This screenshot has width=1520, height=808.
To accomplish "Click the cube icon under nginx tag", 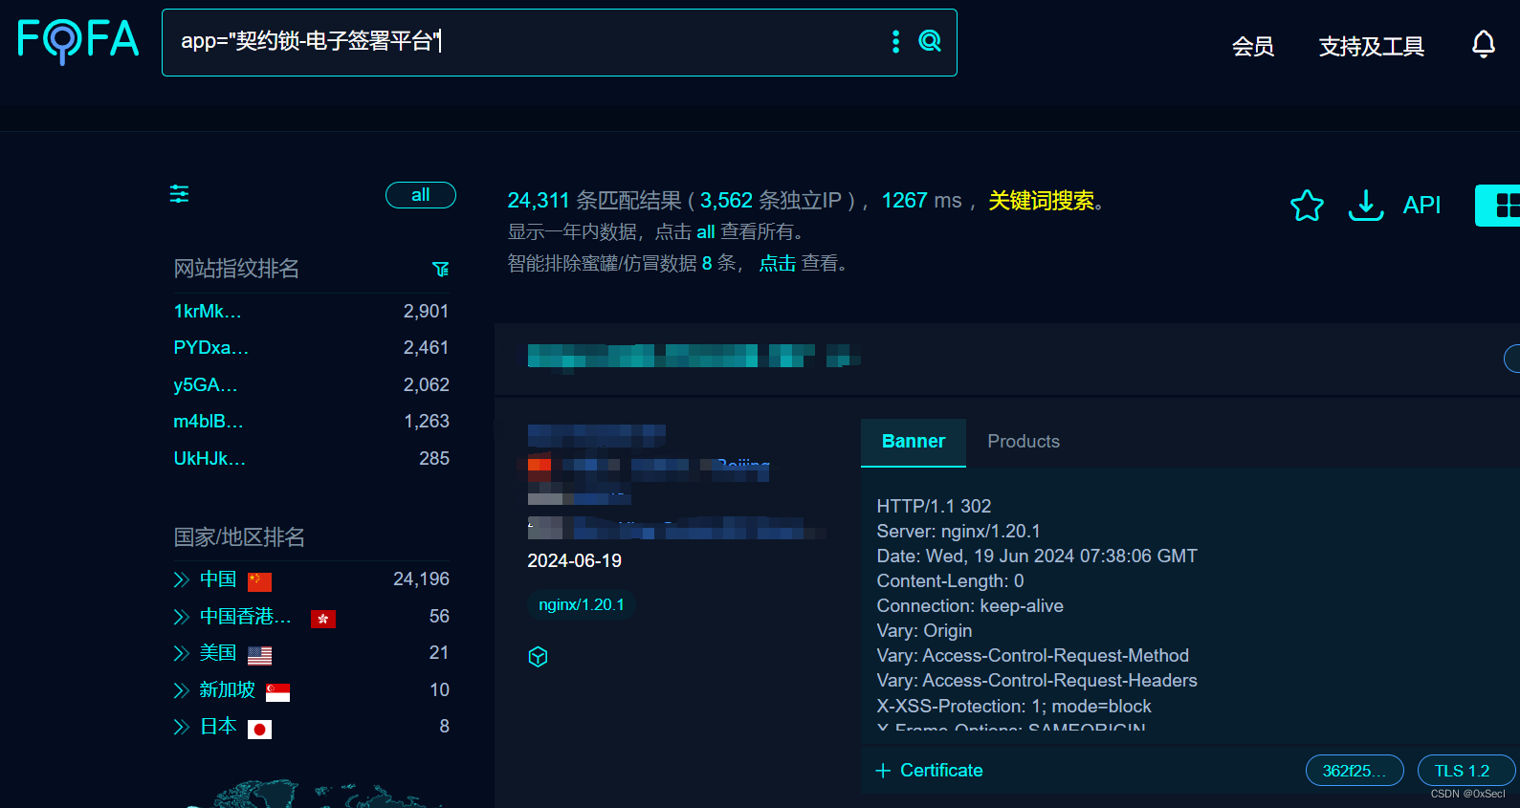I will click(538, 657).
